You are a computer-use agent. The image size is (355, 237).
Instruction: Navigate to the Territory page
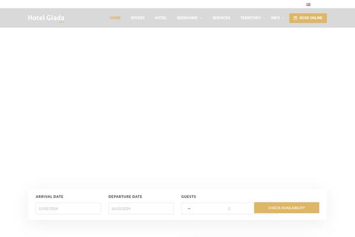click(x=251, y=18)
